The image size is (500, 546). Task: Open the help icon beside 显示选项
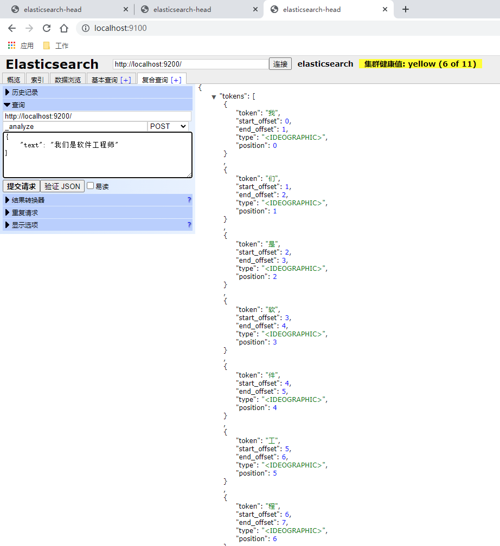[x=188, y=224]
